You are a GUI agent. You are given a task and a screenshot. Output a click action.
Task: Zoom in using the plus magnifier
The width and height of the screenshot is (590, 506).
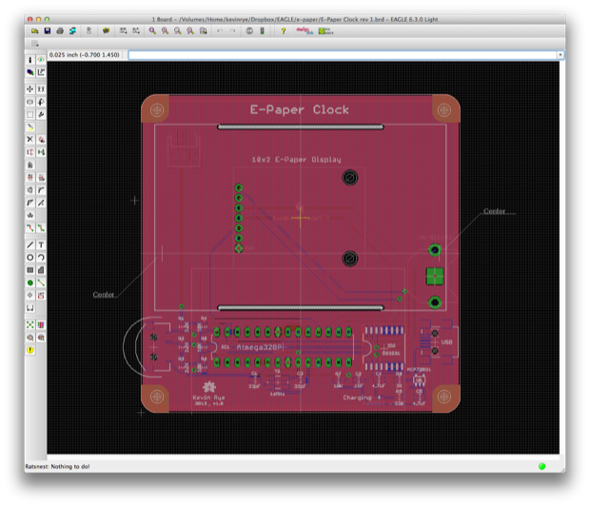click(x=165, y=30)
